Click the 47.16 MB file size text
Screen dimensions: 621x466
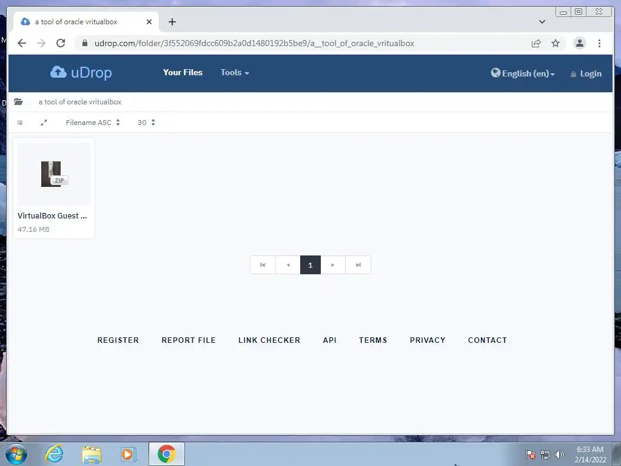pos(34,229)
